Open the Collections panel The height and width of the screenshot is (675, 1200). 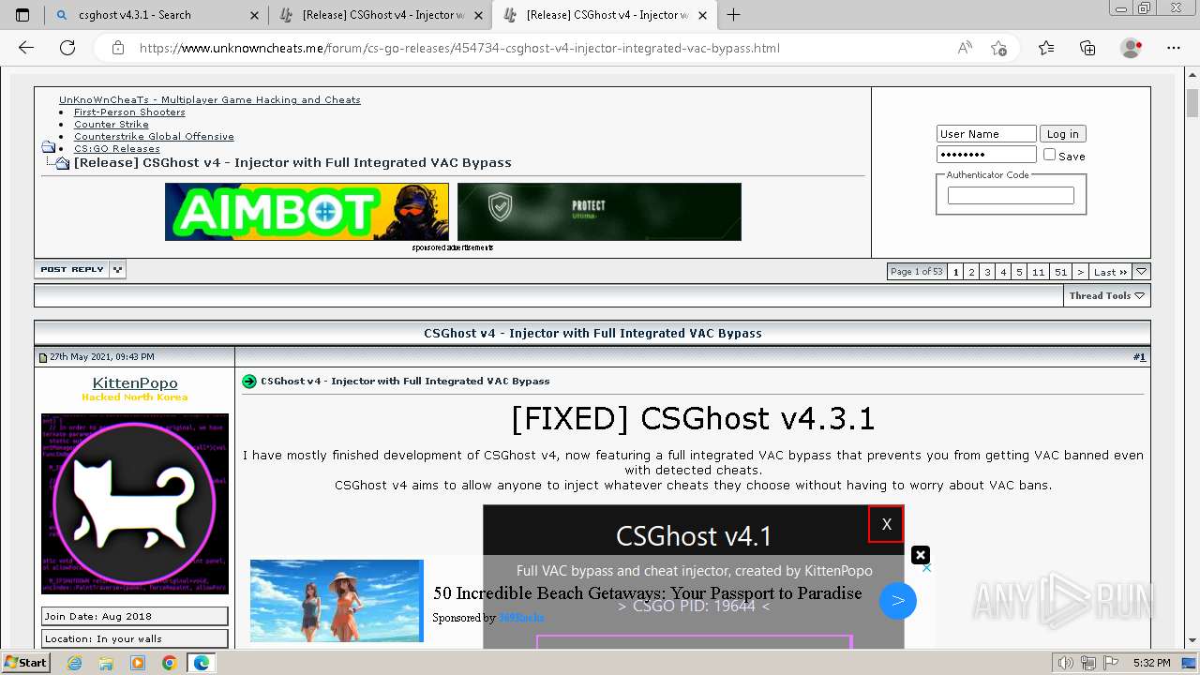point(1087,48)
